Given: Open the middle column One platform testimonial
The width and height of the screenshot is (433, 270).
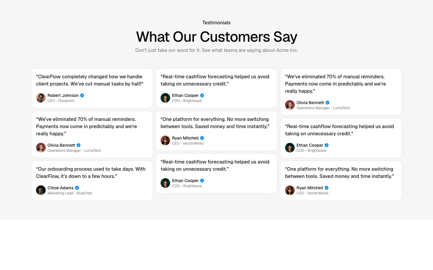Looking at the screenshot, I should point(216,131).
